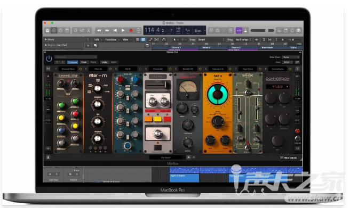Image resolution: width=350 pixels, height=208 pixels.
Task: Expand the Movie disclosure triangle
Action: tap(46, 39)
